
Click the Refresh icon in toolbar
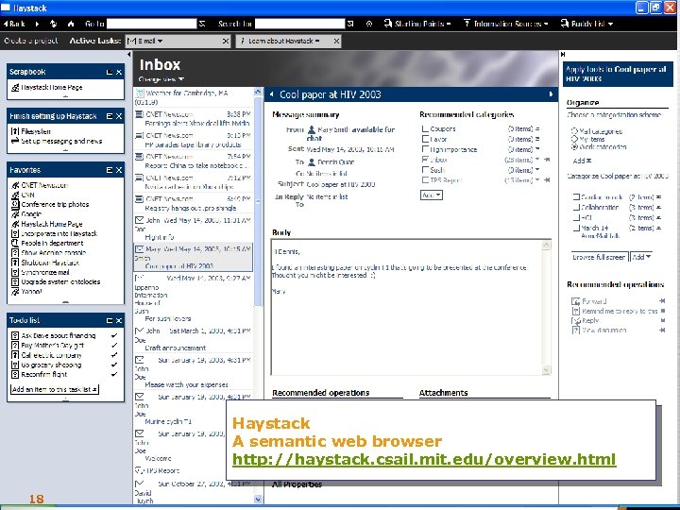(53, 24)
